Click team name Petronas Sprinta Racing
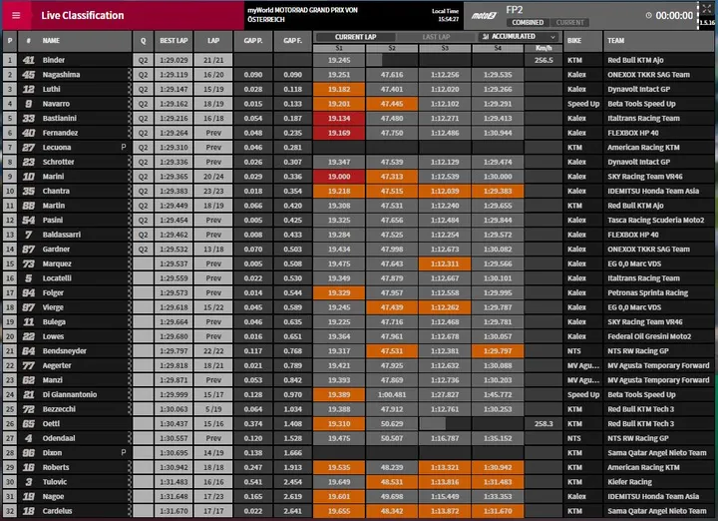 (x=647, y=292)
